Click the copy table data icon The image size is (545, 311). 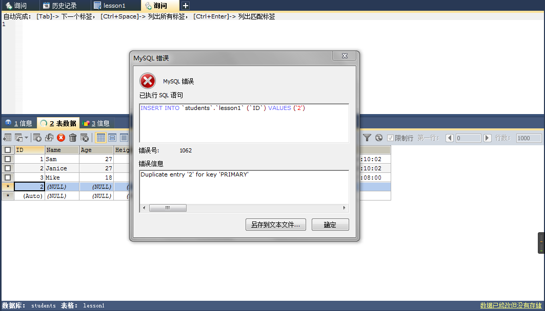click(x=18, y=138)
